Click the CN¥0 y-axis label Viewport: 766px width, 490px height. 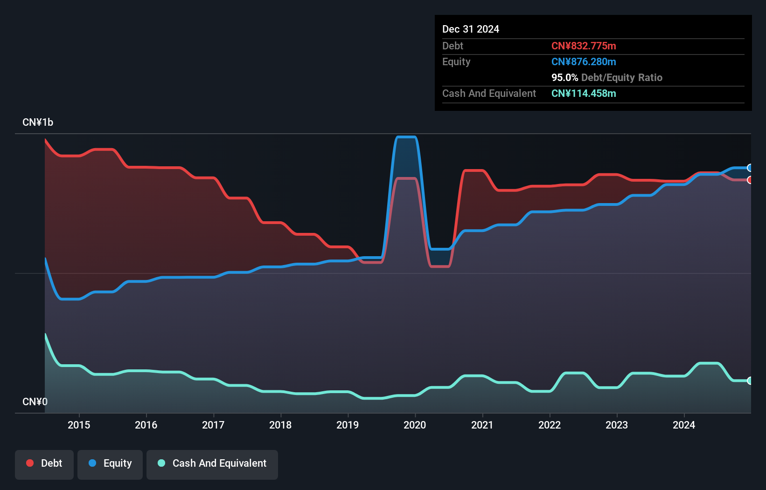pos(35,402)
